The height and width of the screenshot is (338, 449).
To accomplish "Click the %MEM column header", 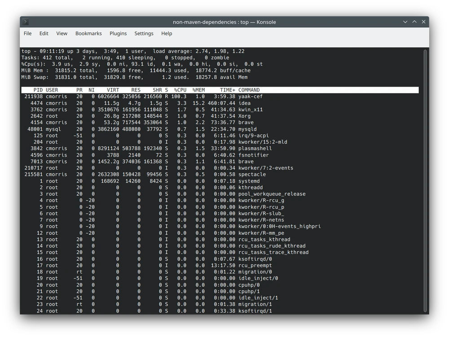I will 198,90.
